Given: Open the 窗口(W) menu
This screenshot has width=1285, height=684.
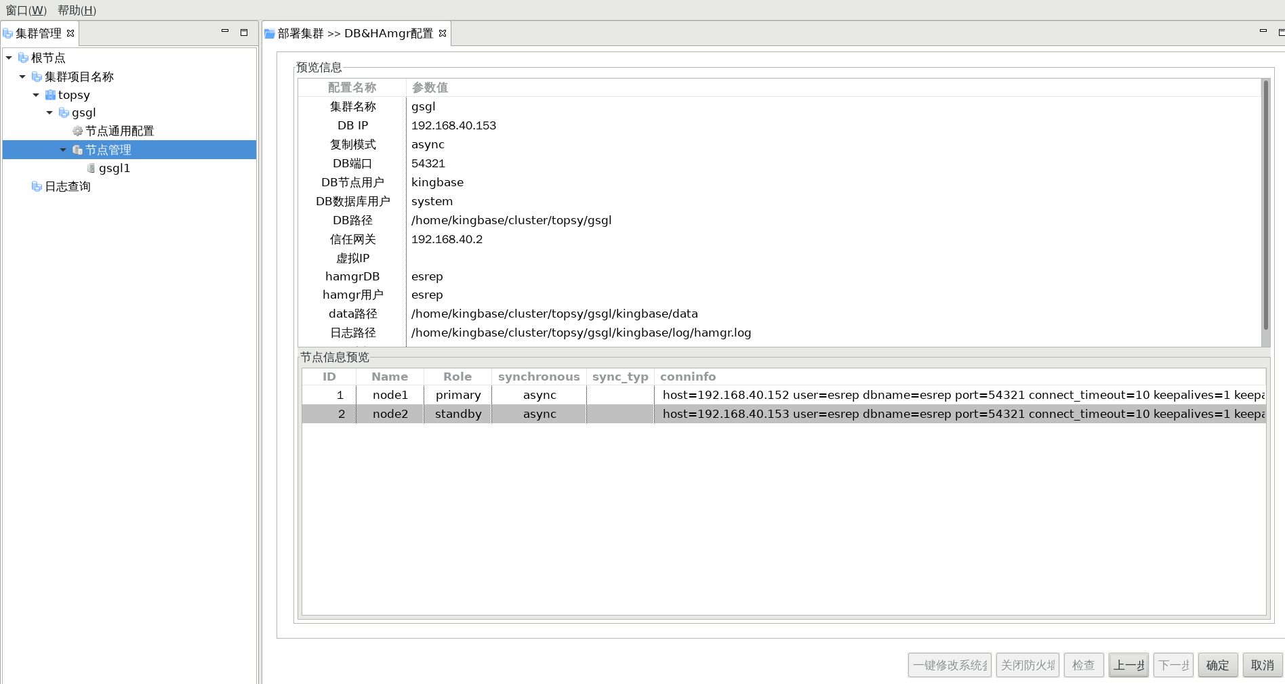Looking at the screenshot, I should 26,10.
